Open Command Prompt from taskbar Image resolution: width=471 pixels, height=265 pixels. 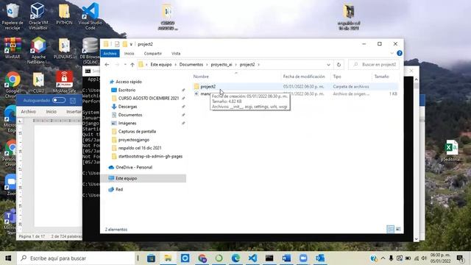269,258
